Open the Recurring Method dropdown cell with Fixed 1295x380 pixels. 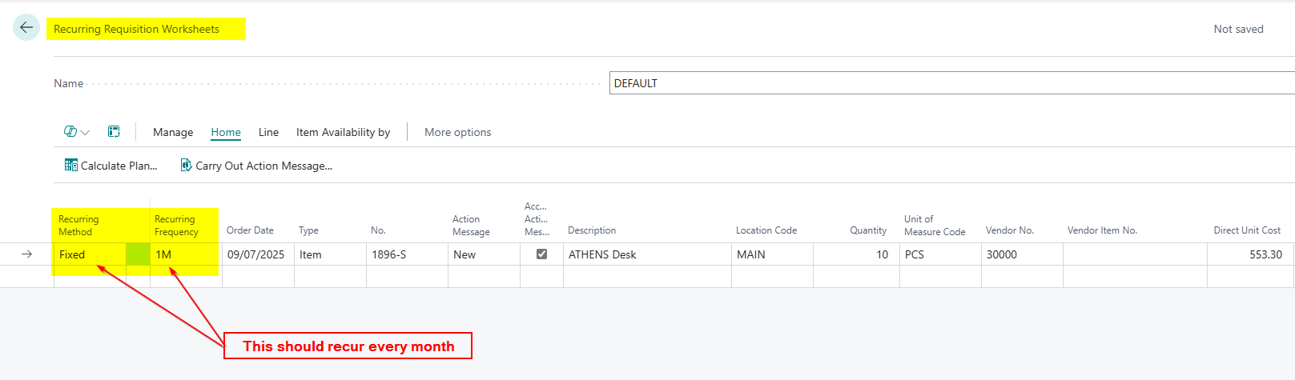pos(90,254)
